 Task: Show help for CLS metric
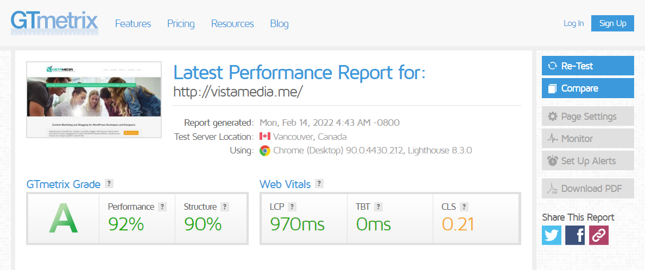464,207
